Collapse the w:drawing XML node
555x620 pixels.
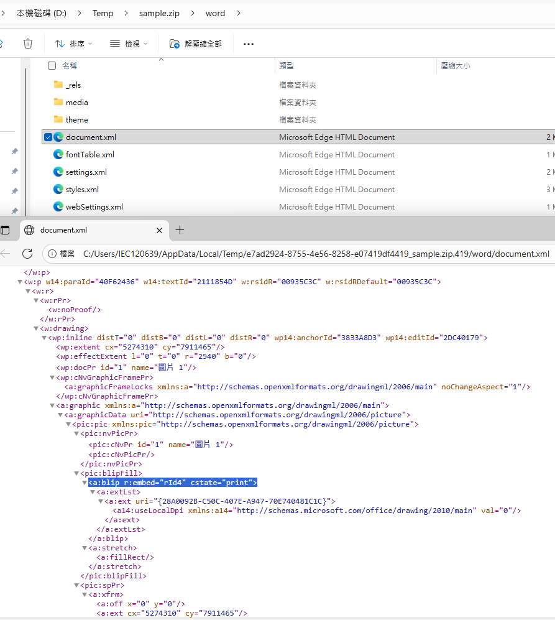[36, 328]
